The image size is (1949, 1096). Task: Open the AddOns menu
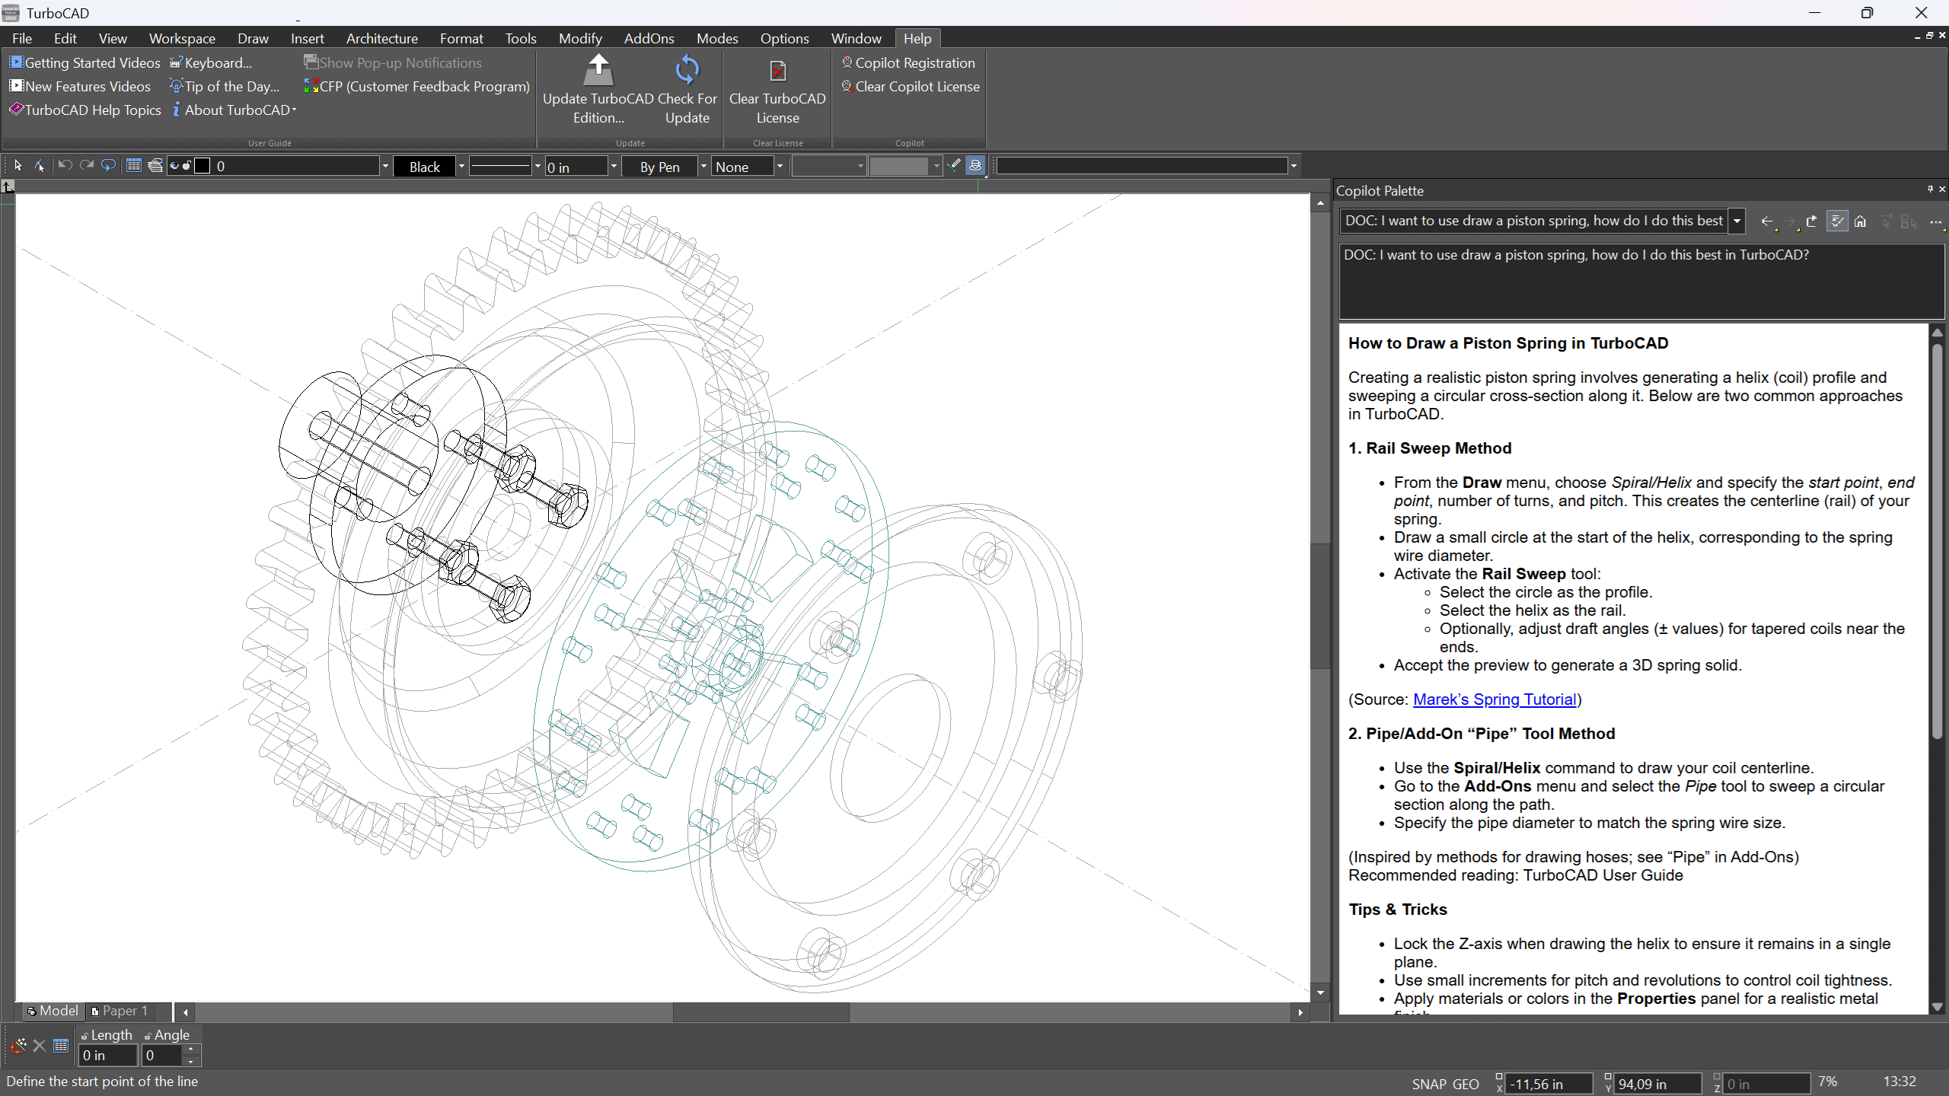(649, 38)
